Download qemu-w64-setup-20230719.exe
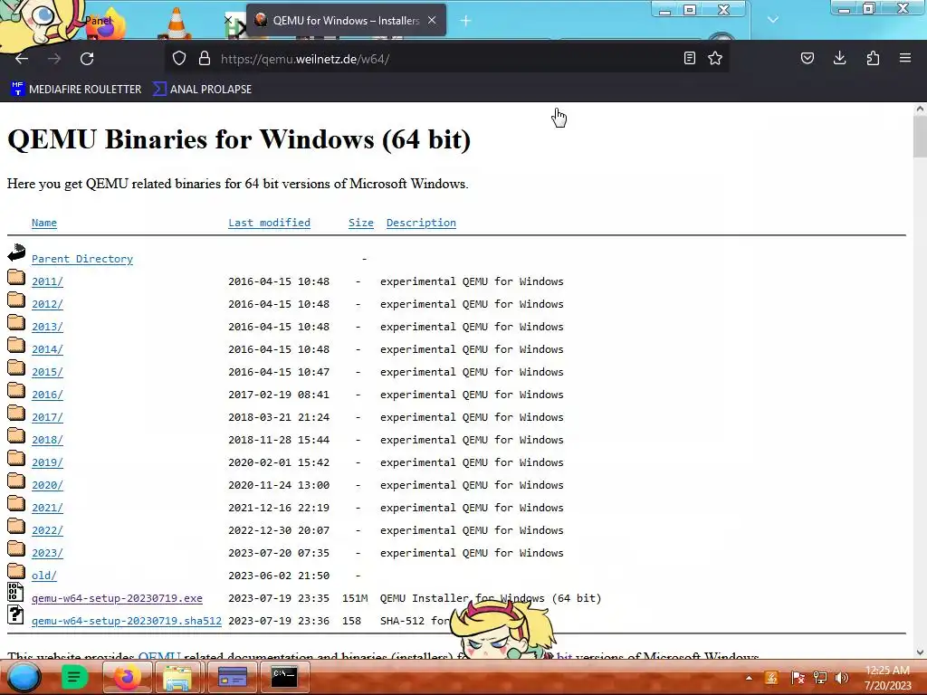This screenshot has height=695, width=927. point(117,598)
